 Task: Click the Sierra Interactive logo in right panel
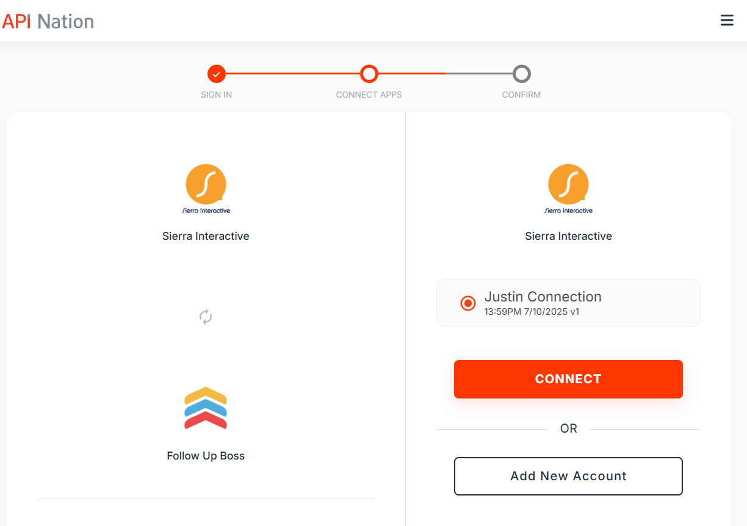tap(568, 189)
